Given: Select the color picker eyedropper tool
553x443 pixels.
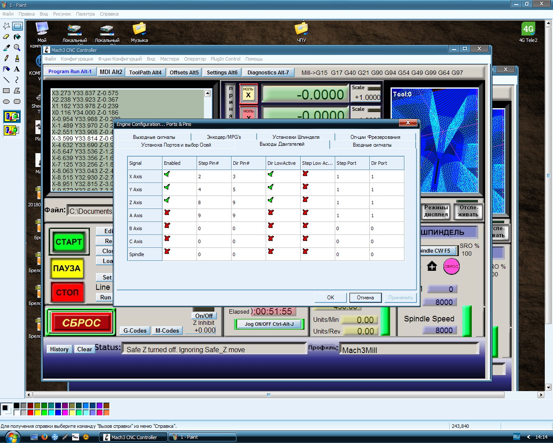Looking at the screenshot, I should [x=6, y=47].
